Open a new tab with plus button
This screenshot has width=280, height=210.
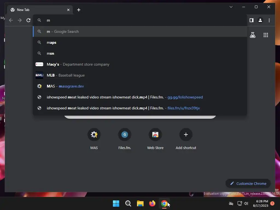(x=79, y=10)
